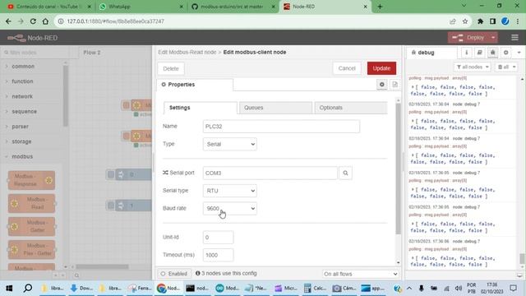Open the Deploy options dropdown arrow
Image resolution: width=526 pixels, height=296 pixels.
(493, 38)
